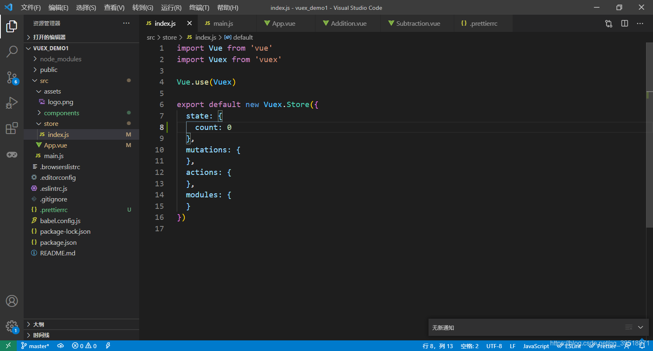Click the notification bell in status bar
Image resolution: width=653 pixels, height=351 pixels.
click(x=642, y=346)
